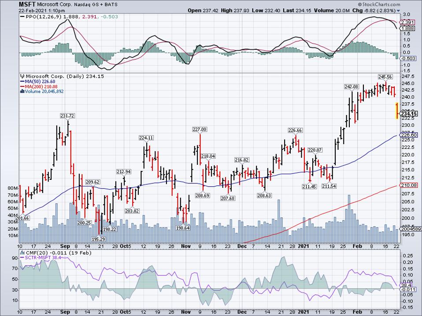Image resolution: width=422 pixels, height=316 pixels.
Task: Click the High 237.93 header value
Action: pos(235,11)
